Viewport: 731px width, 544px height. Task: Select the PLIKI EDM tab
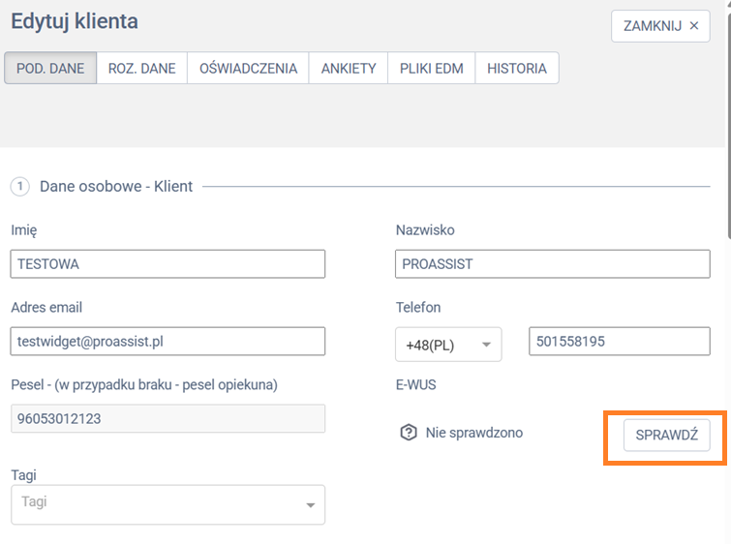[x=431, y=69]
